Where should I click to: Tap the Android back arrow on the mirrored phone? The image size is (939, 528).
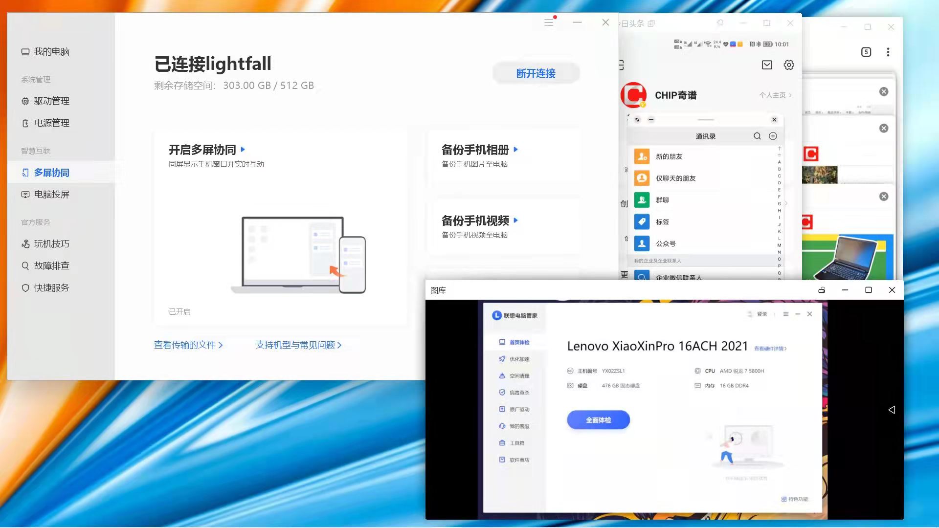click(x=893, y=410)
